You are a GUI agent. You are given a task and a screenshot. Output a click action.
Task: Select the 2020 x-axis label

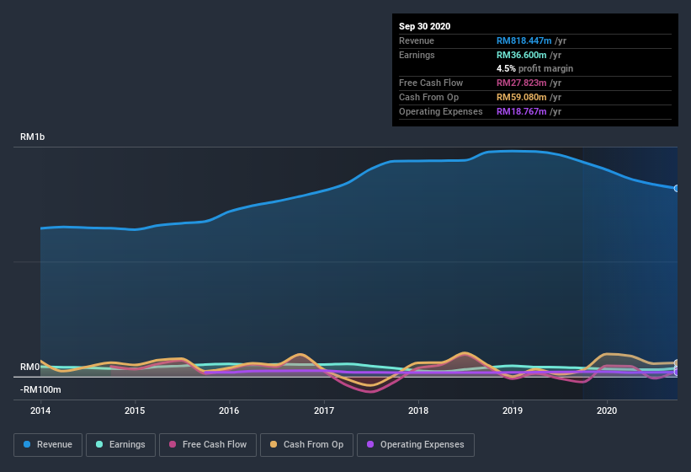(x=606, y=410)
